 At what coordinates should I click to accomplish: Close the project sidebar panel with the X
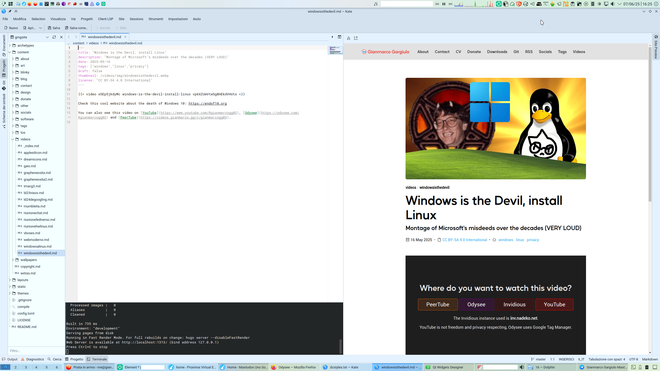61,37
